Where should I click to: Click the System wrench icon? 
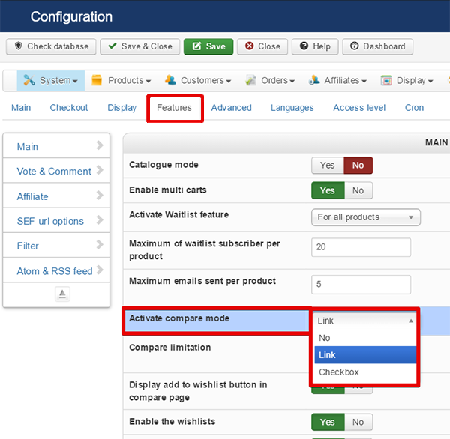(x=30, y=80)
